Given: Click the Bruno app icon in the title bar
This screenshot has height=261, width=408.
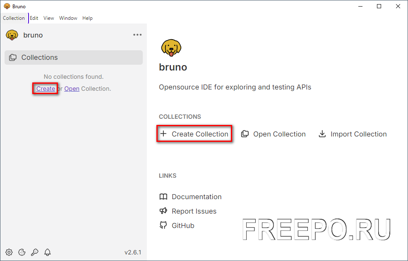Looking at the screenshot, I should [x=7, y=6].
